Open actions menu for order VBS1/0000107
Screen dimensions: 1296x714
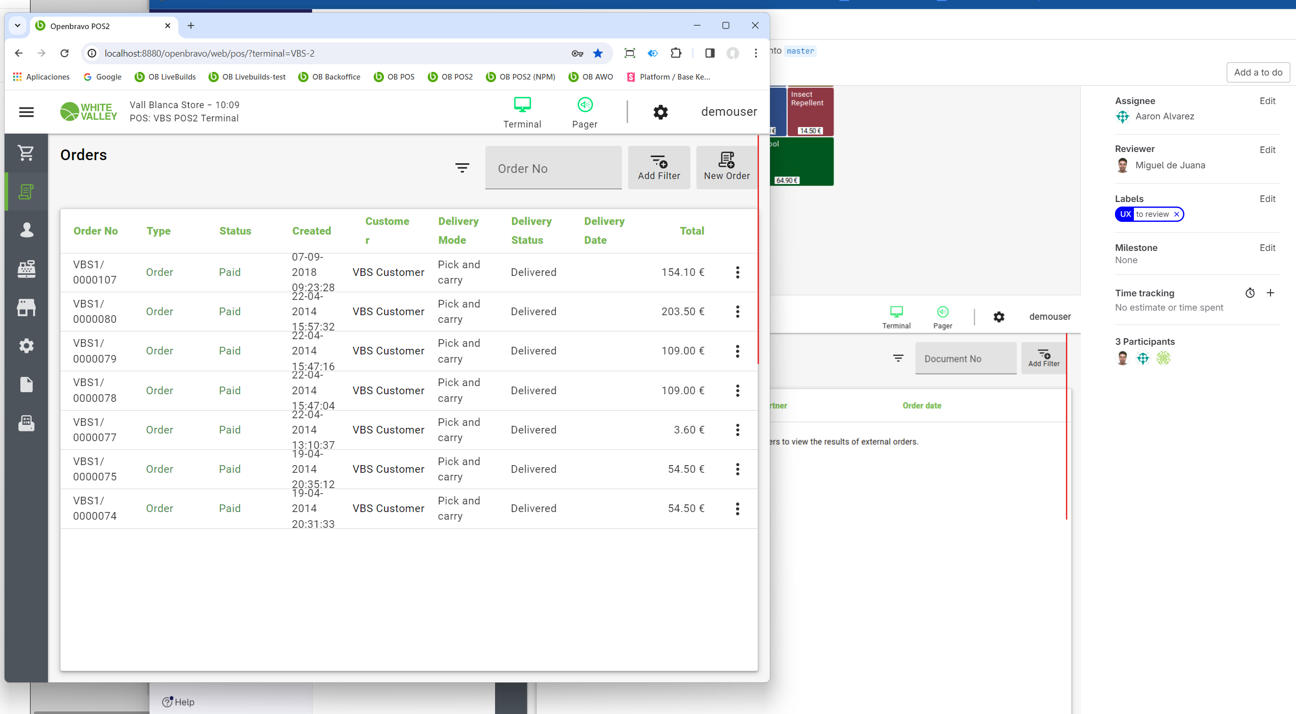(737, 272)
